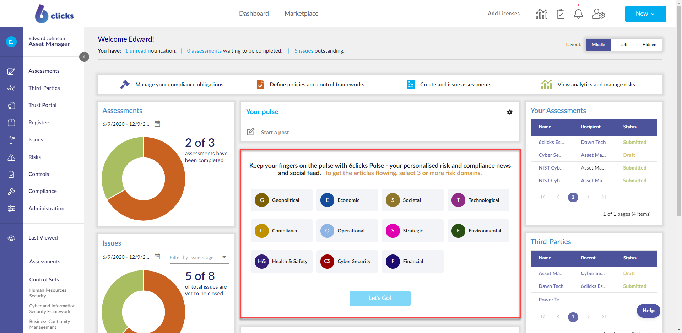The image size is (682, 333).
Task: Open the Administration sliders icon
Action: pyautogui.click(x=11, y=209)
